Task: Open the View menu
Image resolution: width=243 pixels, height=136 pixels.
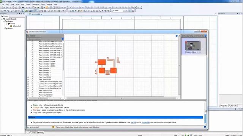Action: point(12,5)
